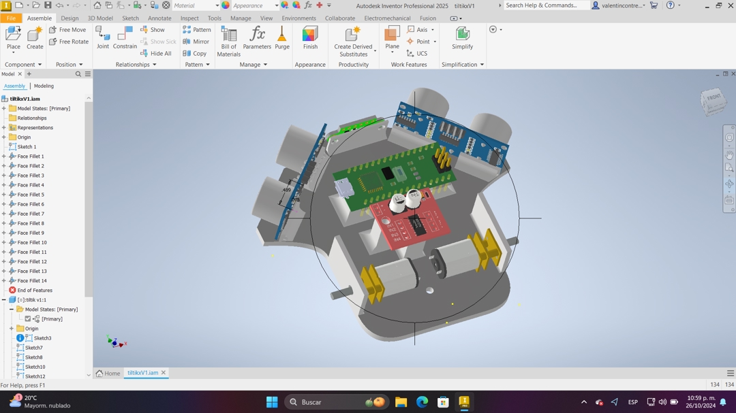This screenshot has height=413, width=736.
Task: Click the Purge tool icon
Action: coord(282,37)
